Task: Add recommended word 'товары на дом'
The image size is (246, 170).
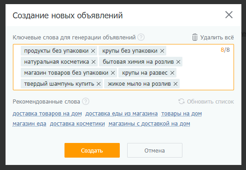Action: tap(182, 114)
